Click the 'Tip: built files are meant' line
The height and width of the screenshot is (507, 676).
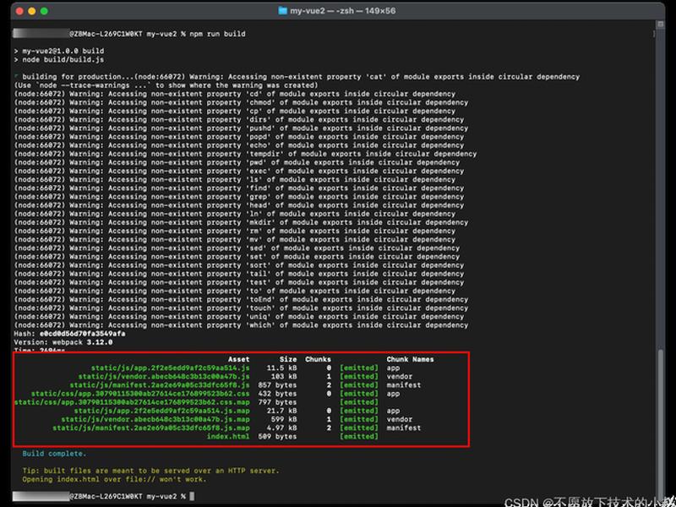[151, 471]
